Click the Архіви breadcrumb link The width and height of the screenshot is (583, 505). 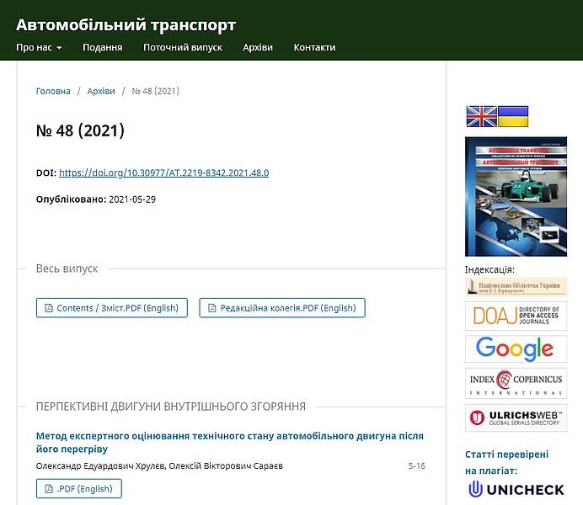click(x=101, y=91)
